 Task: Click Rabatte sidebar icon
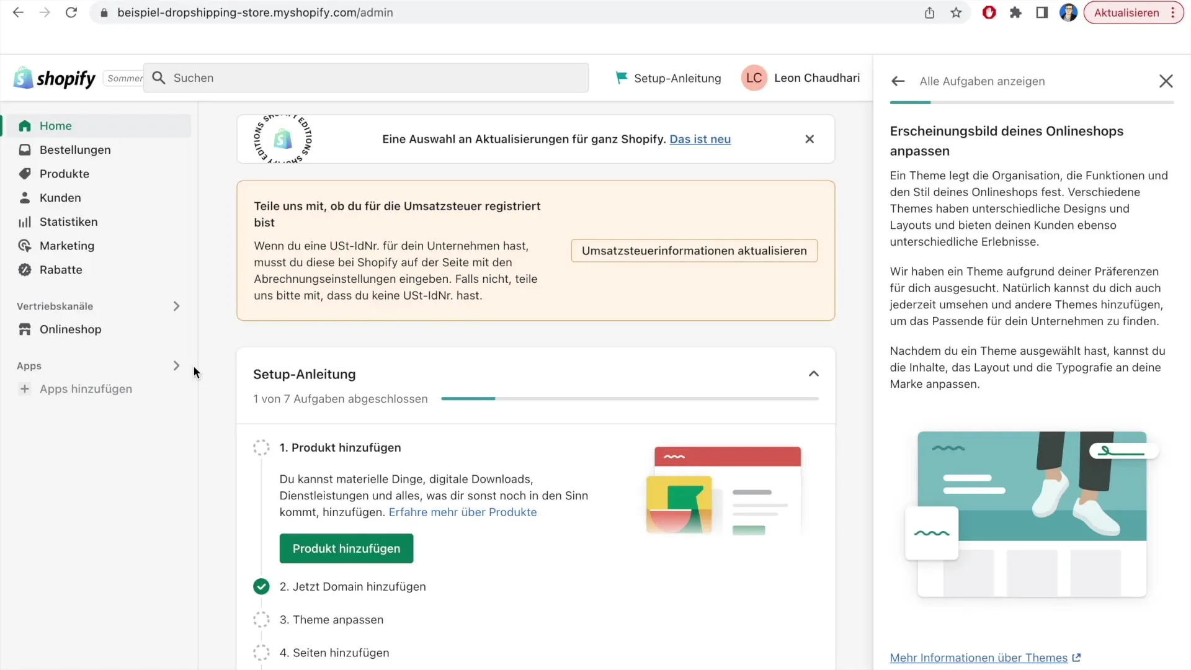click(24, 269)
